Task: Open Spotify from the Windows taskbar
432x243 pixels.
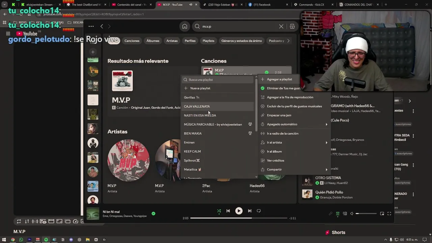Action: pos(46,240)
